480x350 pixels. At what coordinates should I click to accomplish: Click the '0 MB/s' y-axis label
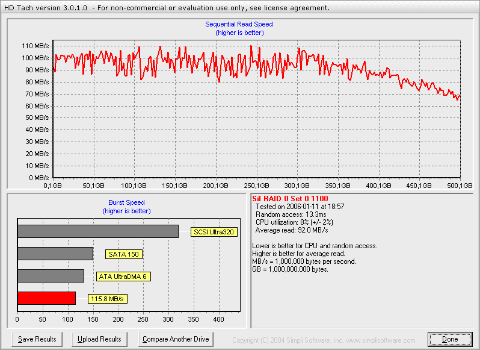pos(39,178)
